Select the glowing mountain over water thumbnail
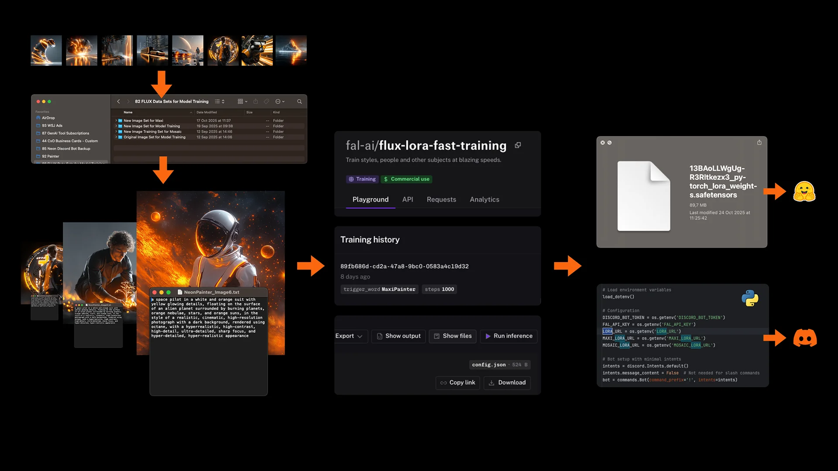Viewport: 838px width, 471px height. tap(291, 51)
